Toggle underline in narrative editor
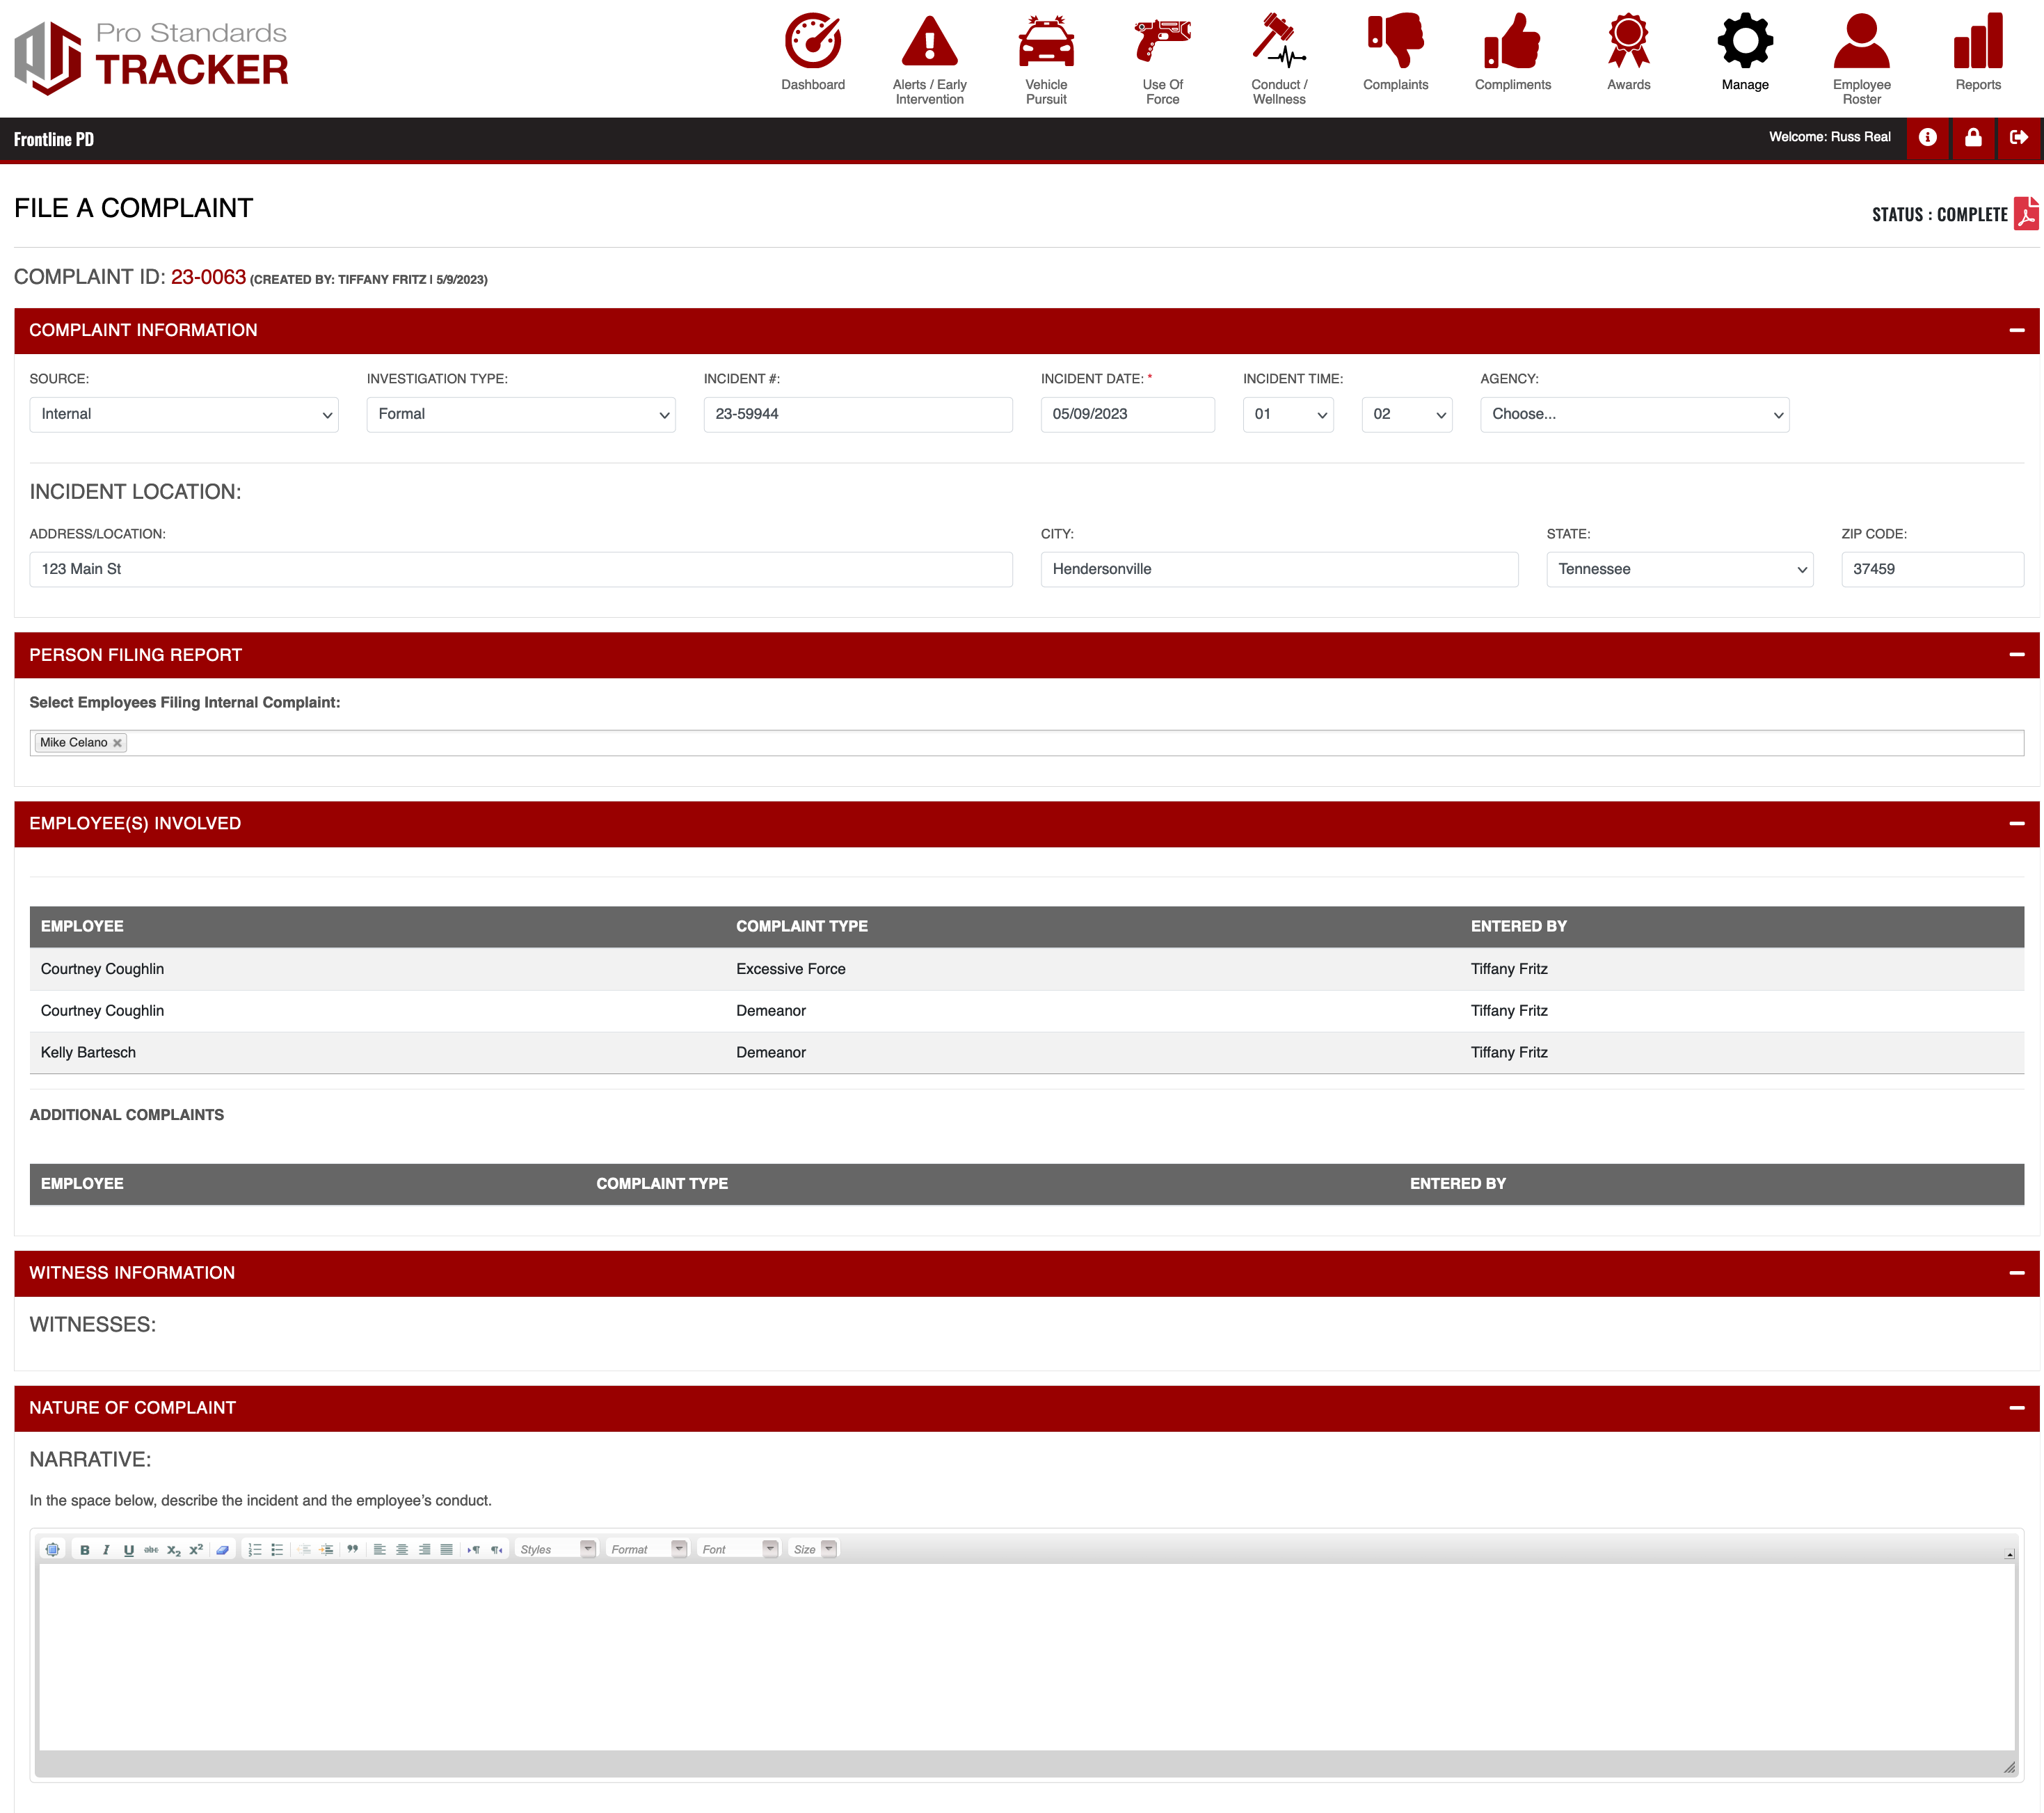This screenshot has width=2044, height=1813. pos(128,1549)
